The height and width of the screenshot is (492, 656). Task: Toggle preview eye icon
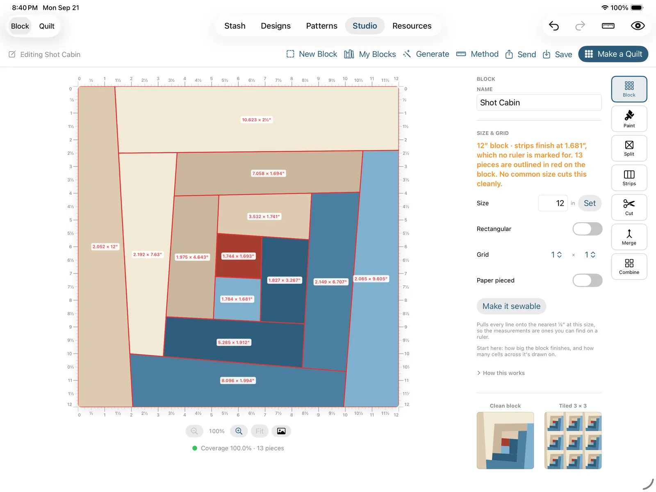pyautogui.click(x=638, y=26)
